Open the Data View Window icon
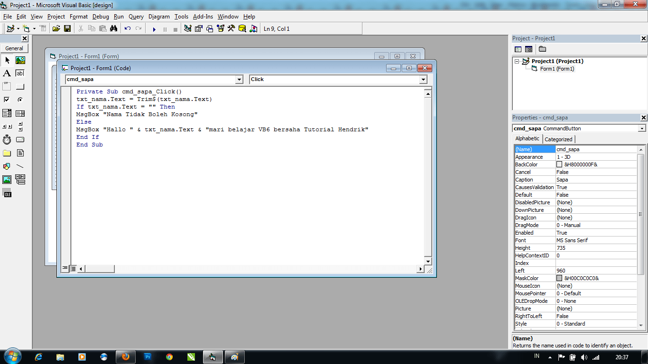This screenshot has height=364, width=648. coord(242,29)
